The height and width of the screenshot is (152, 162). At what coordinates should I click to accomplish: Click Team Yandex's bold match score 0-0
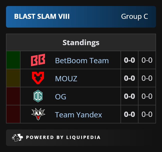(129, 114)
